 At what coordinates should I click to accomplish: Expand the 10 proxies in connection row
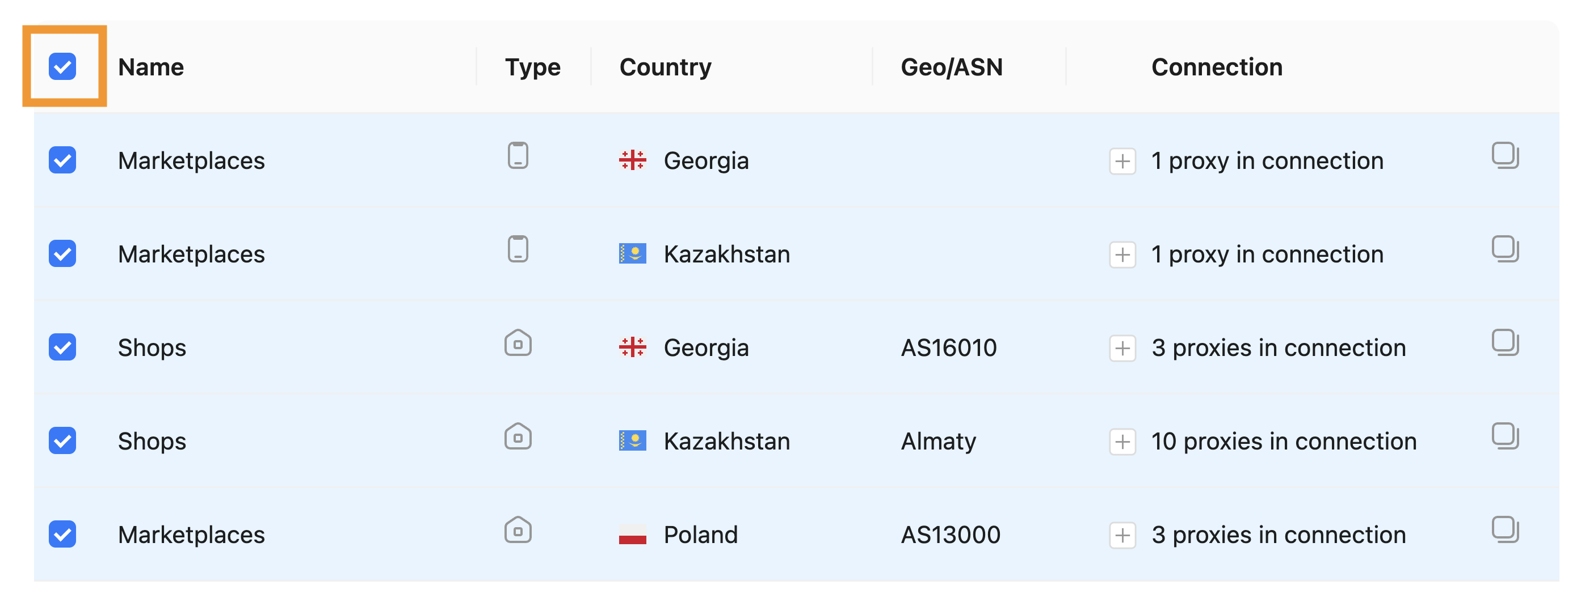pyautogui.click(x=1122, y=442)
